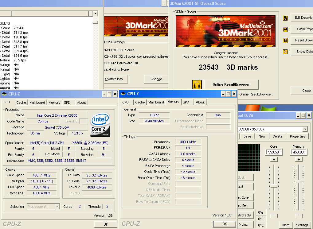
Task: Click the CPU-Z chip icon in Memory window title
Action: pos(123,94)
